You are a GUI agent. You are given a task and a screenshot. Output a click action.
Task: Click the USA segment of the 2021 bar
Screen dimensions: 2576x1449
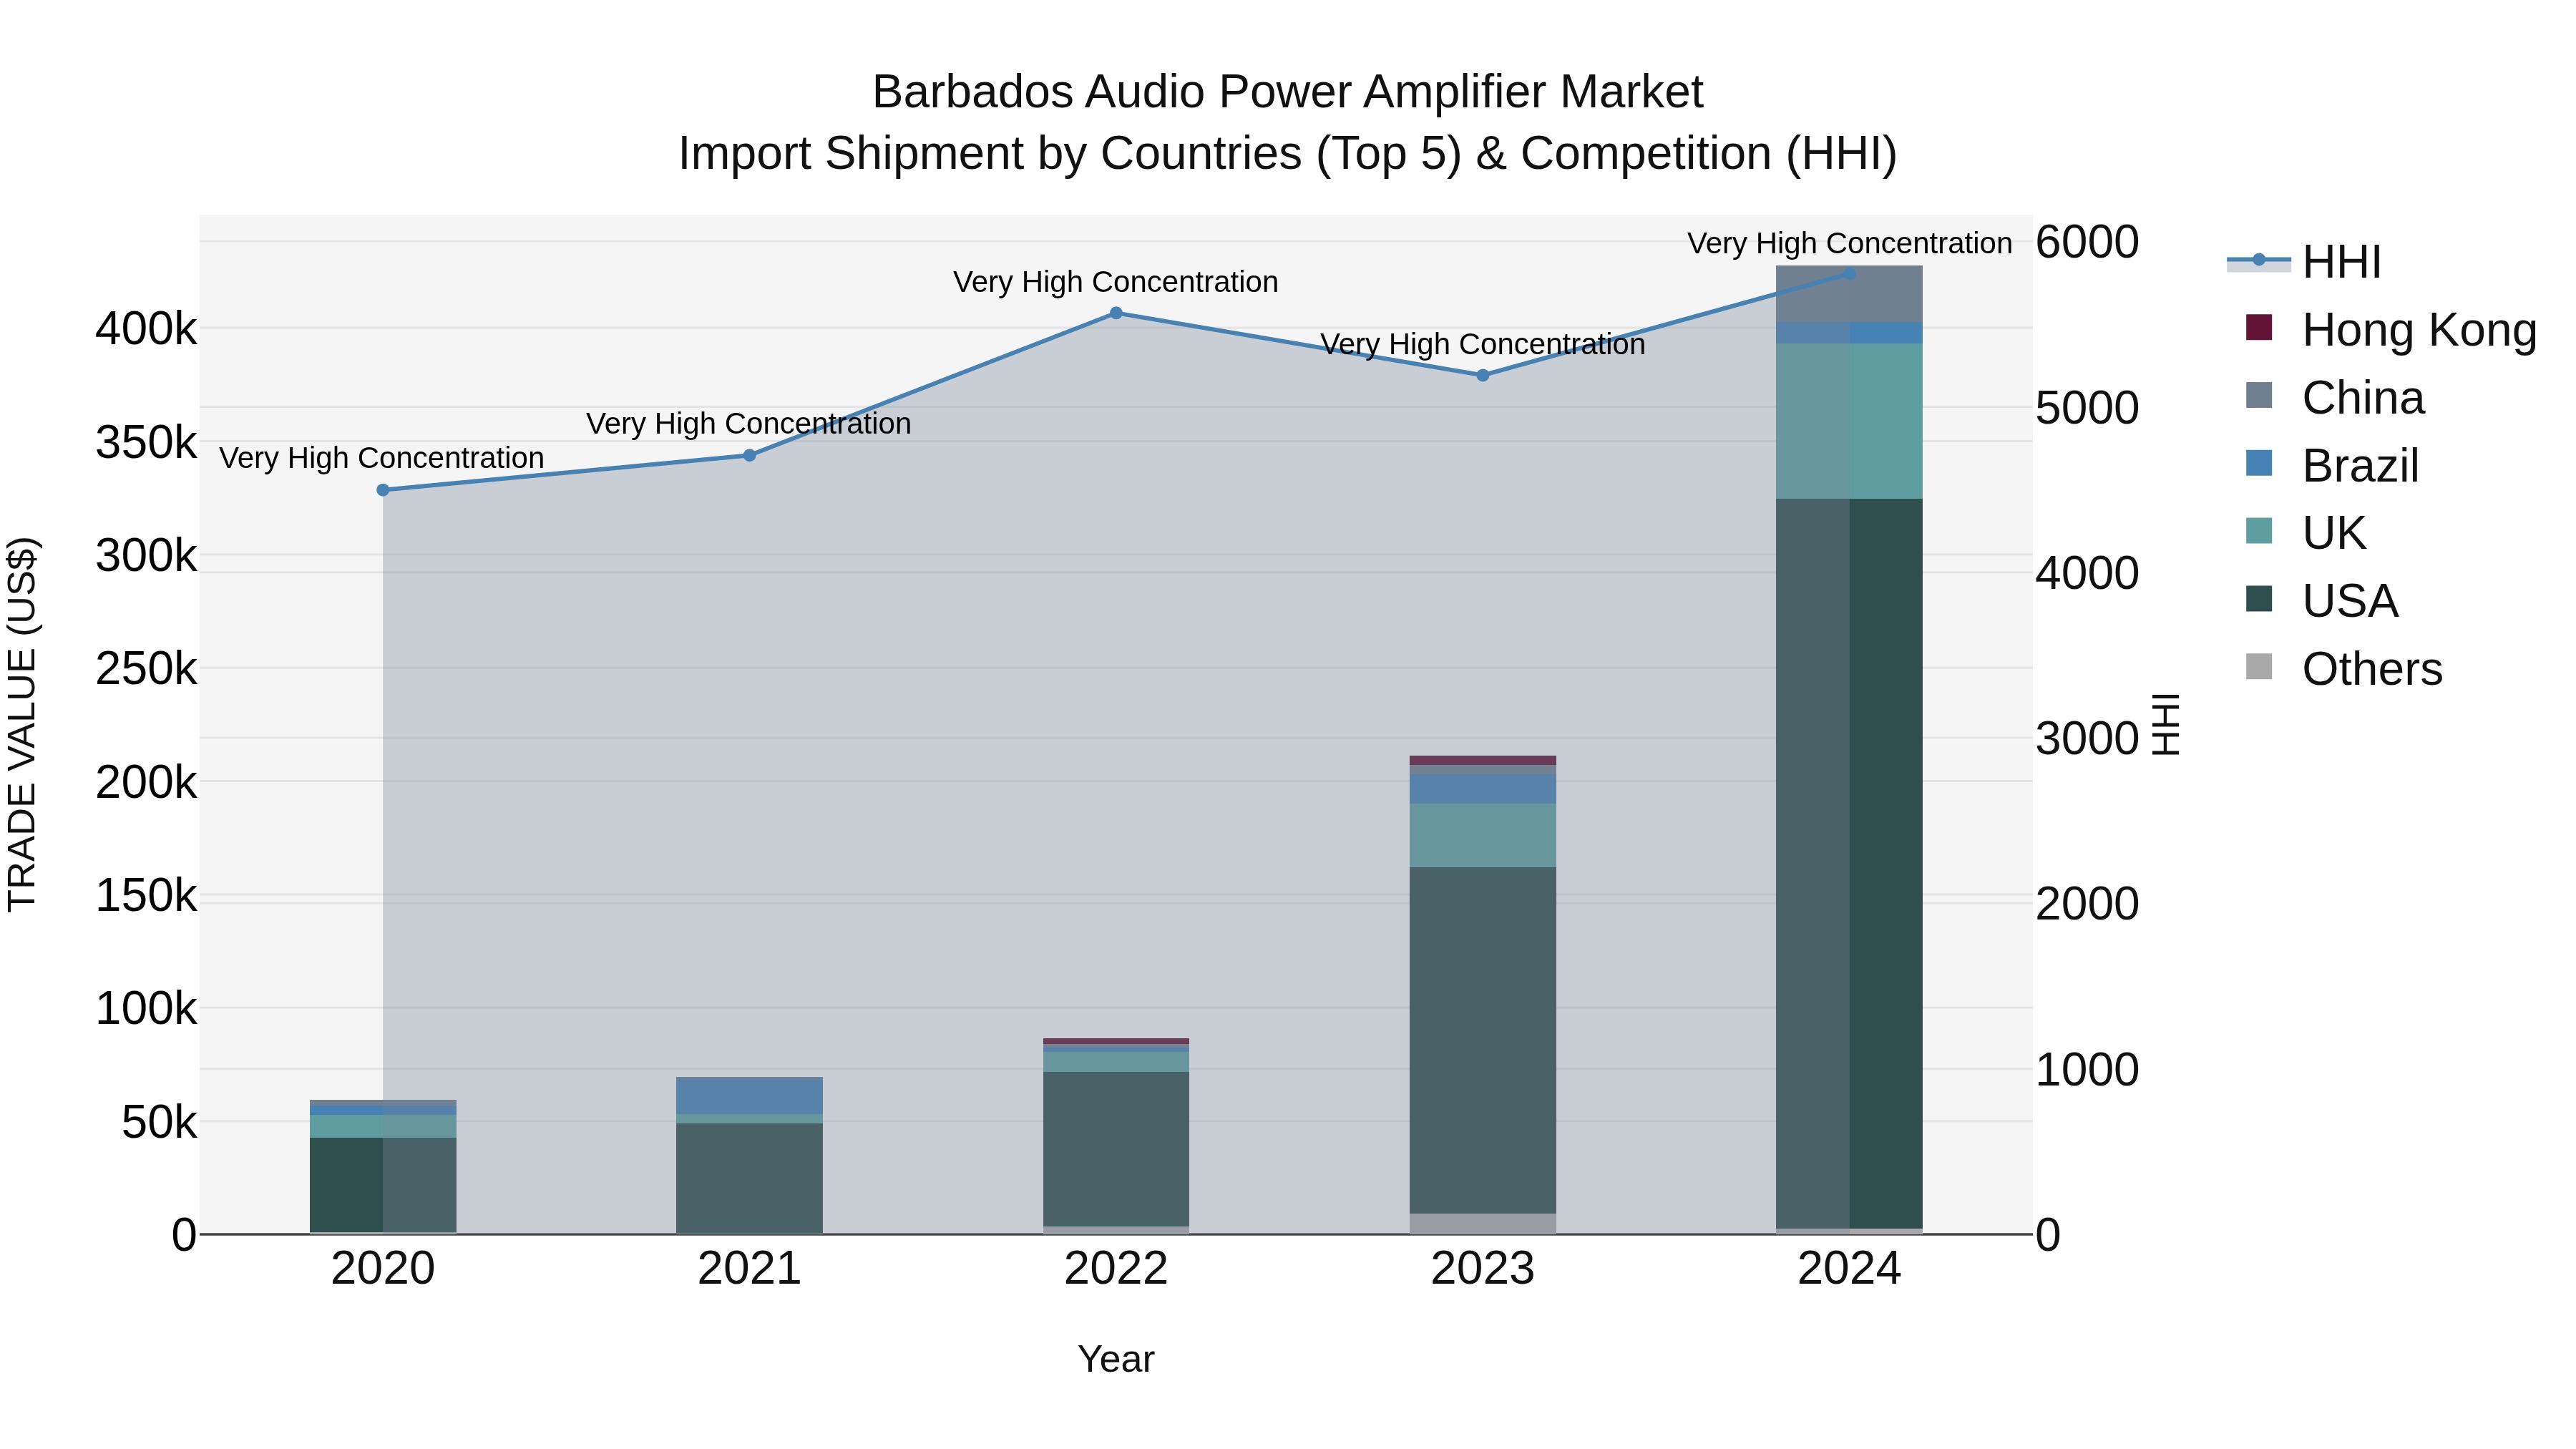click(x=749, y=1178)
